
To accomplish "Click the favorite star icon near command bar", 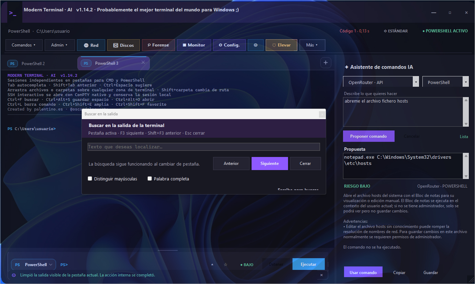I will click(x=225, y=265).
